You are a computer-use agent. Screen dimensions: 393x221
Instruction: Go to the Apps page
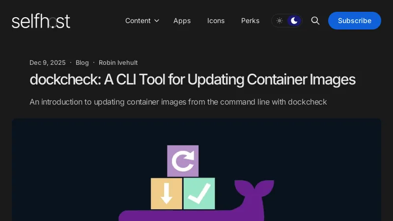[182, 21]
